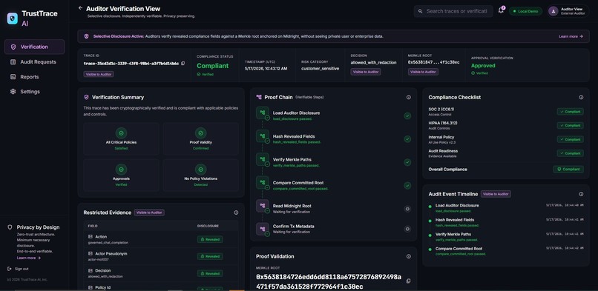Click the Load Auditor Disclosure step icon
This screenshot has height=291, width=598.
pyautogui.click(x=263, y=113)
